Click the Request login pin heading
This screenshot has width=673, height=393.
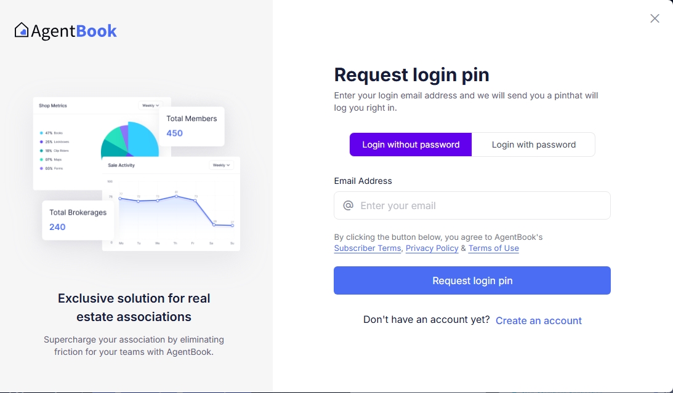411,74
